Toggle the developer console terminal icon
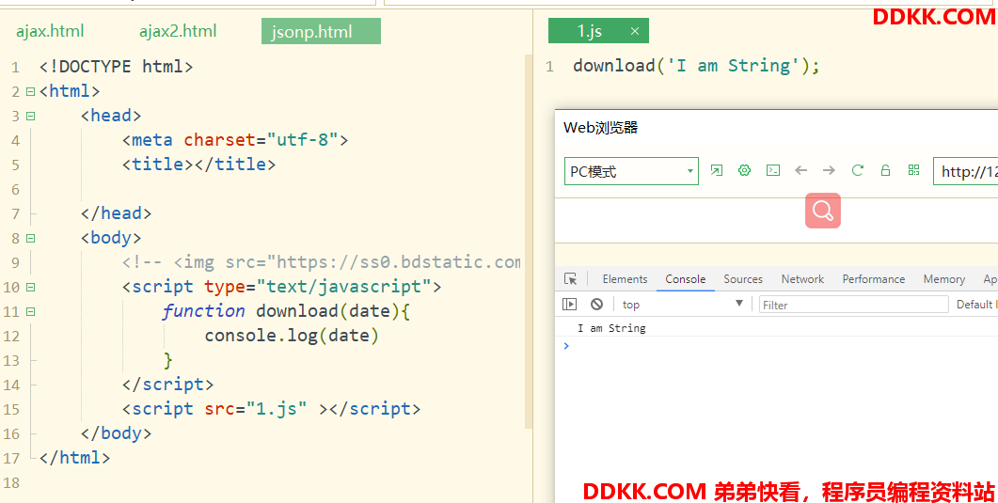Image resolution: width=998 pixels, height=503 pixels. tap(772, 170)
